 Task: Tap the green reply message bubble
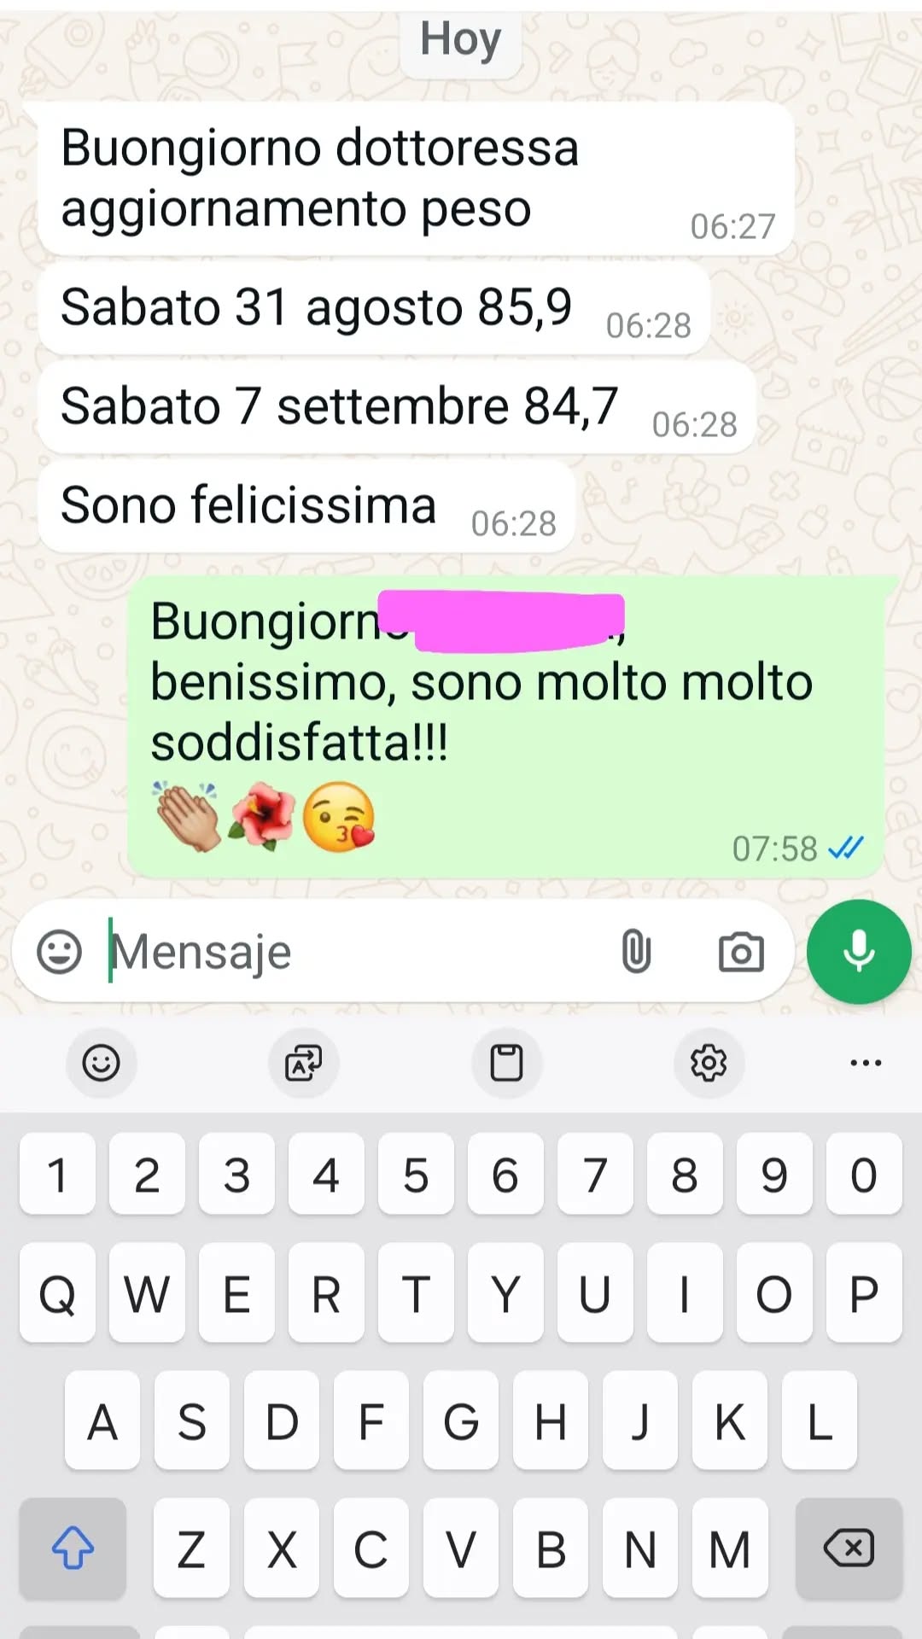pos(506,726)
